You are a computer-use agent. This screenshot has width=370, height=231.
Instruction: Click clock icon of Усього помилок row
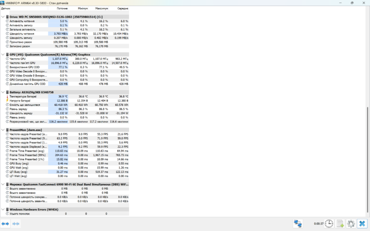point(8,214)
